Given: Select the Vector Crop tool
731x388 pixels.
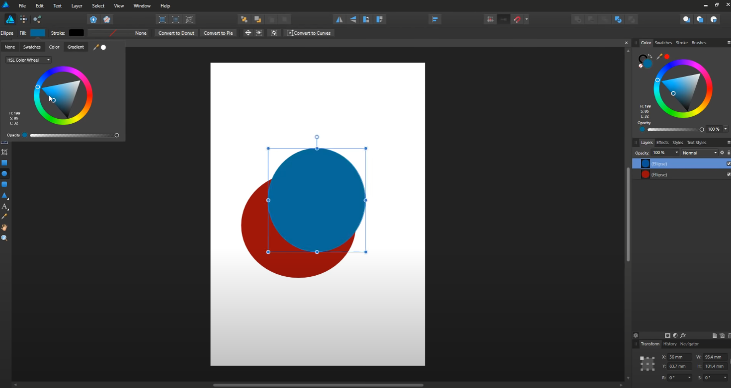Looking at the screenshot, I should pyautogui.click(x=4, y=152).
